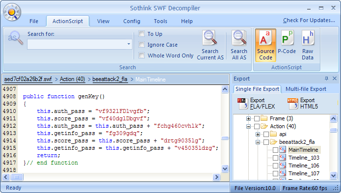The height and width of the screenshot is (193, 341).
Task: Enable the Ignore Case checkbox
Action: pyautogui.click(x=141, y=45)
